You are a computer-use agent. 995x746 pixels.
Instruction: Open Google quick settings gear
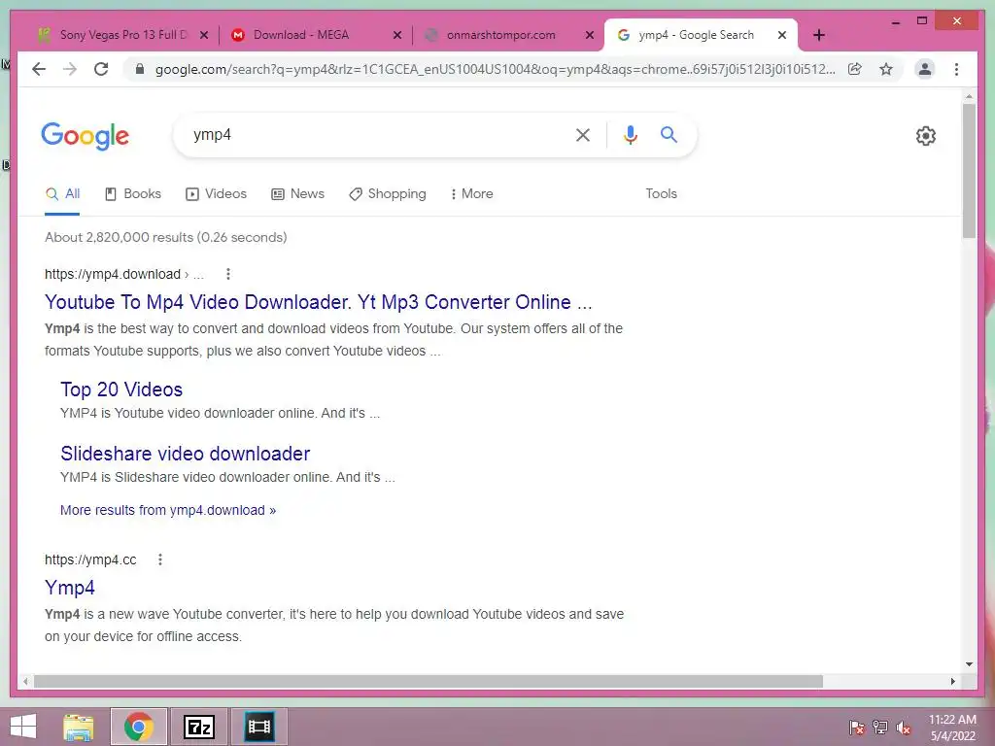[926, 136]
